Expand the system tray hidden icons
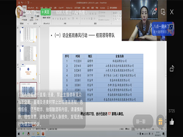This screenshot has height=137, width=183. pyautogui.click(x=138, y=134)
